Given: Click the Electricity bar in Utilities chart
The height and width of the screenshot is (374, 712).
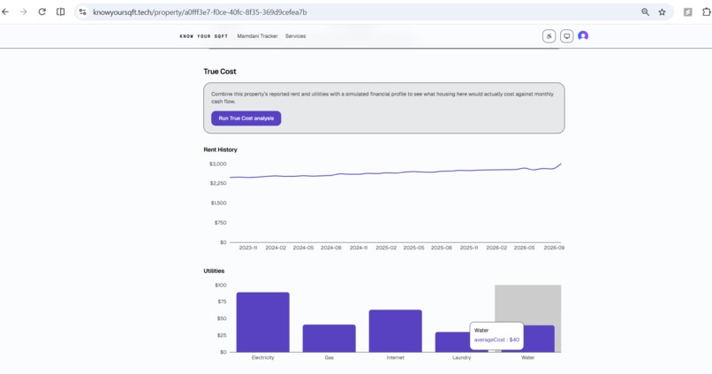Looking at the screenshot, I should pos(263,322).
